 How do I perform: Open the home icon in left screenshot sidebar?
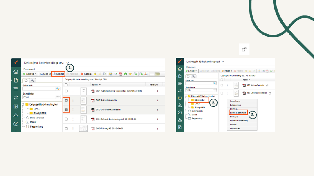[x=16, y=71]
